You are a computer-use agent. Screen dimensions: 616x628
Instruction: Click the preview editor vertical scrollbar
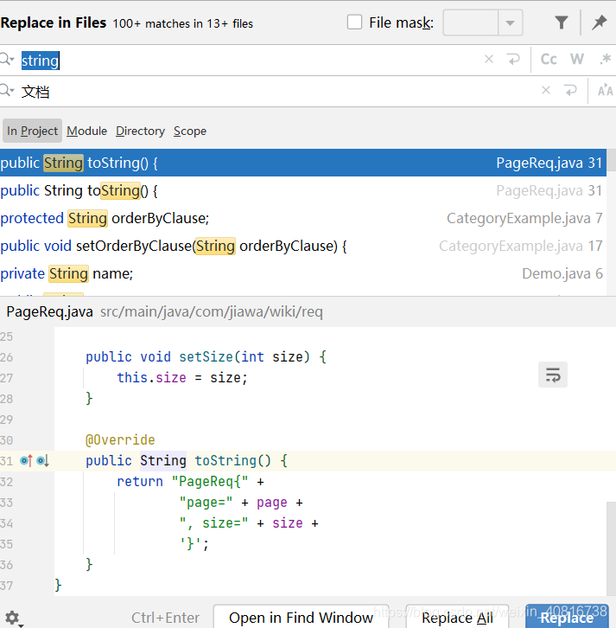pos(611,548)
